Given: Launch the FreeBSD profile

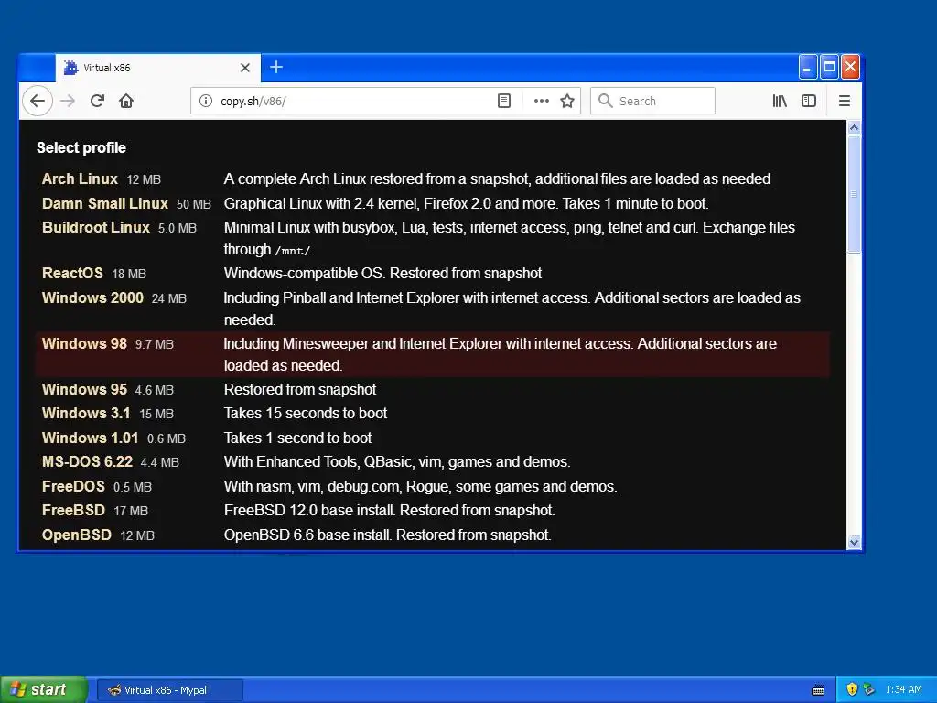Looking at the screenshot, I should (x=73, y=510).
